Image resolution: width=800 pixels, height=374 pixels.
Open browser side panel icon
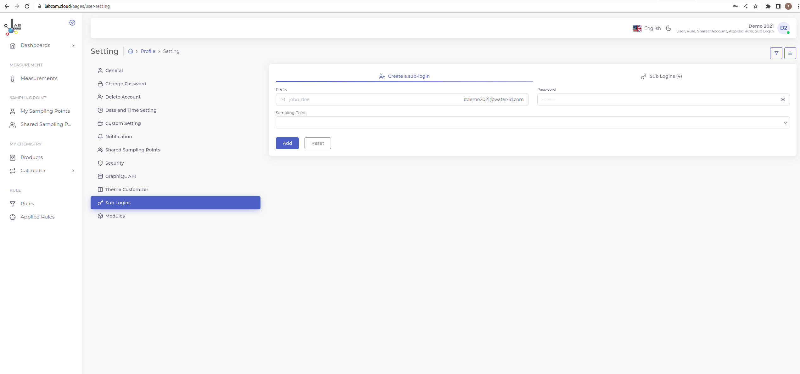pyautogui.click(x=778, y=6)
